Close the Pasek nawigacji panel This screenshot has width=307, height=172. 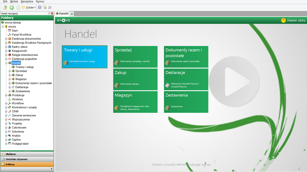(52, 13)
